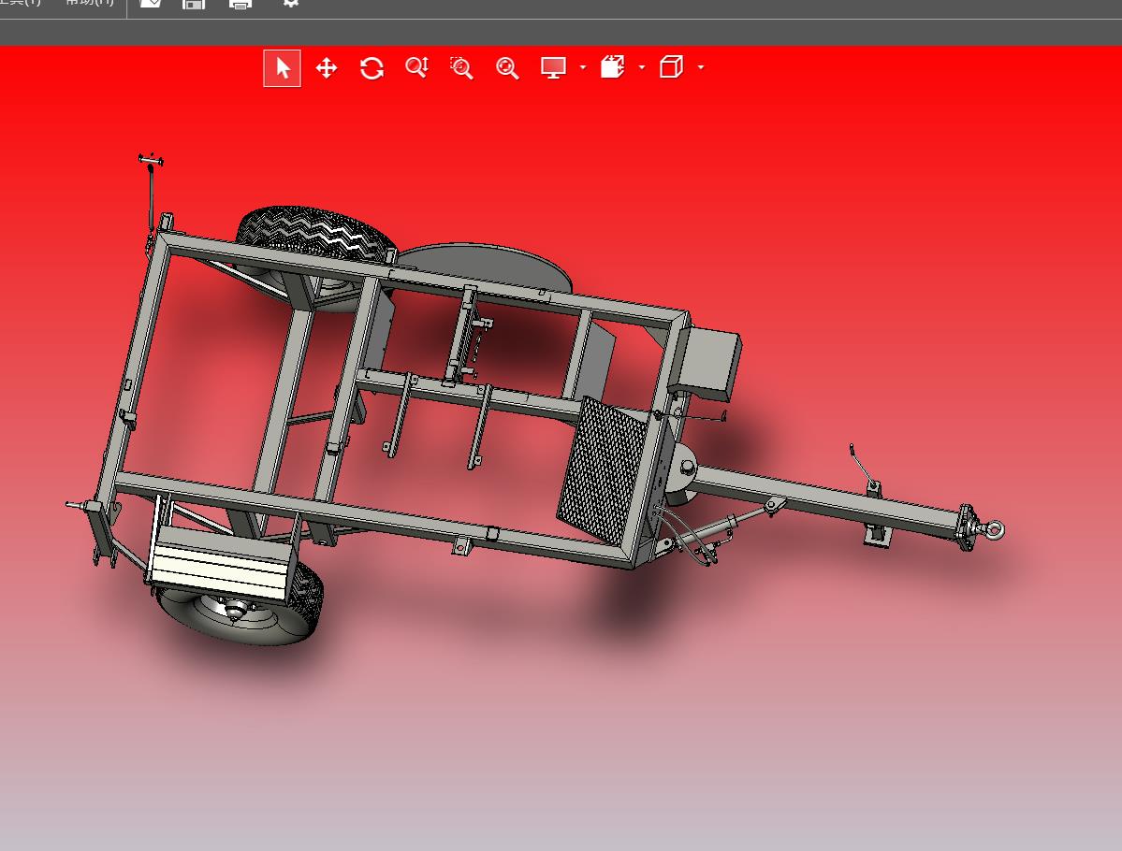
Task: Click the view orientation cube icon
Action: (x=613, y=67)
